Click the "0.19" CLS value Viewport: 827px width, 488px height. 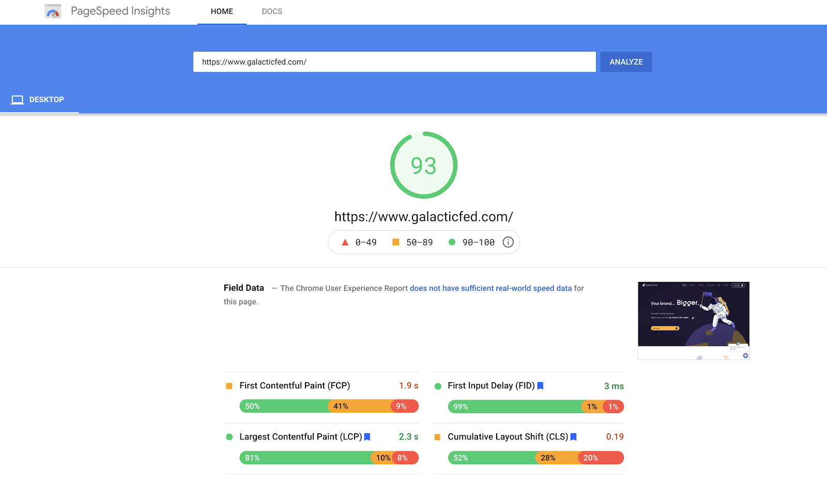pos(615,437)
